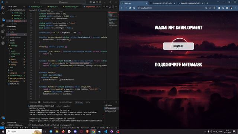The image size is (238, 134).
Task: Open the Extensions view
Action: tap(3, 31)
